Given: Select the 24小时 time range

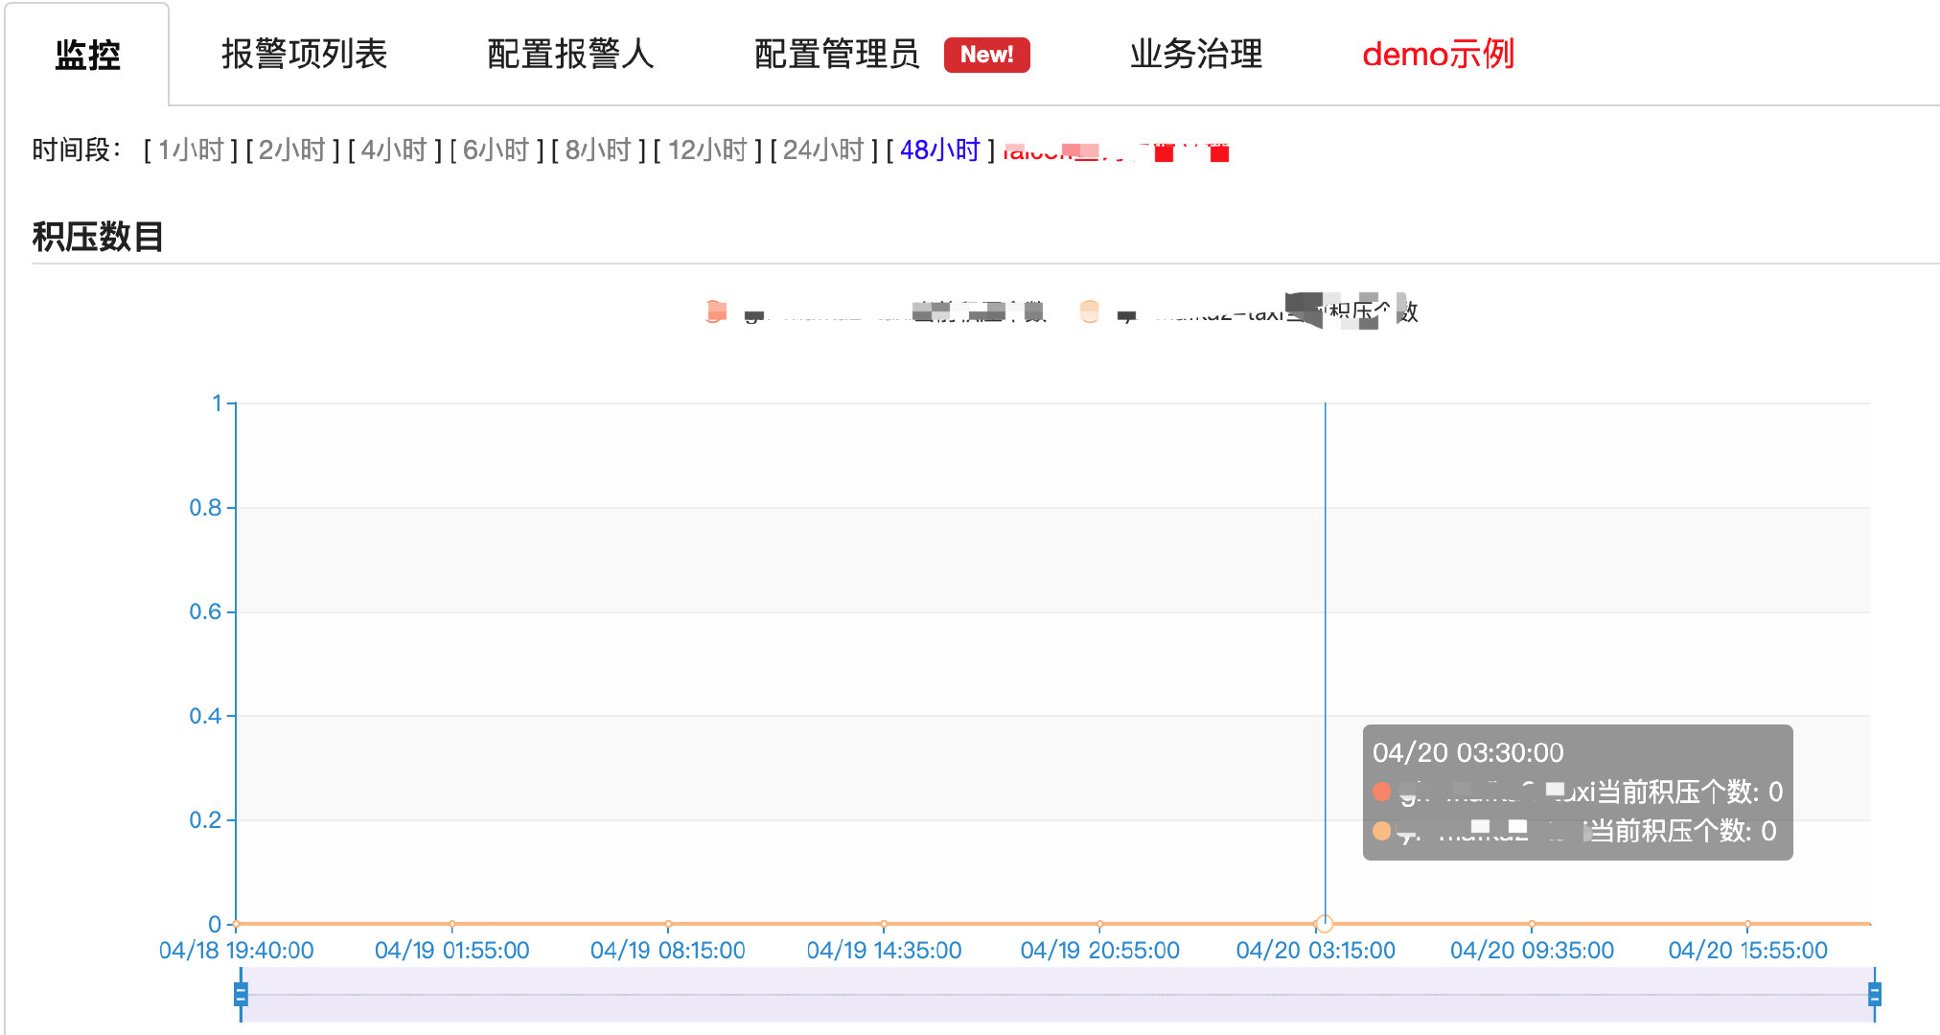Looking at the screenshot, I should click(823, 150).
